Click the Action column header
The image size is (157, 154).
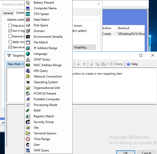click(x=109, y=28)
